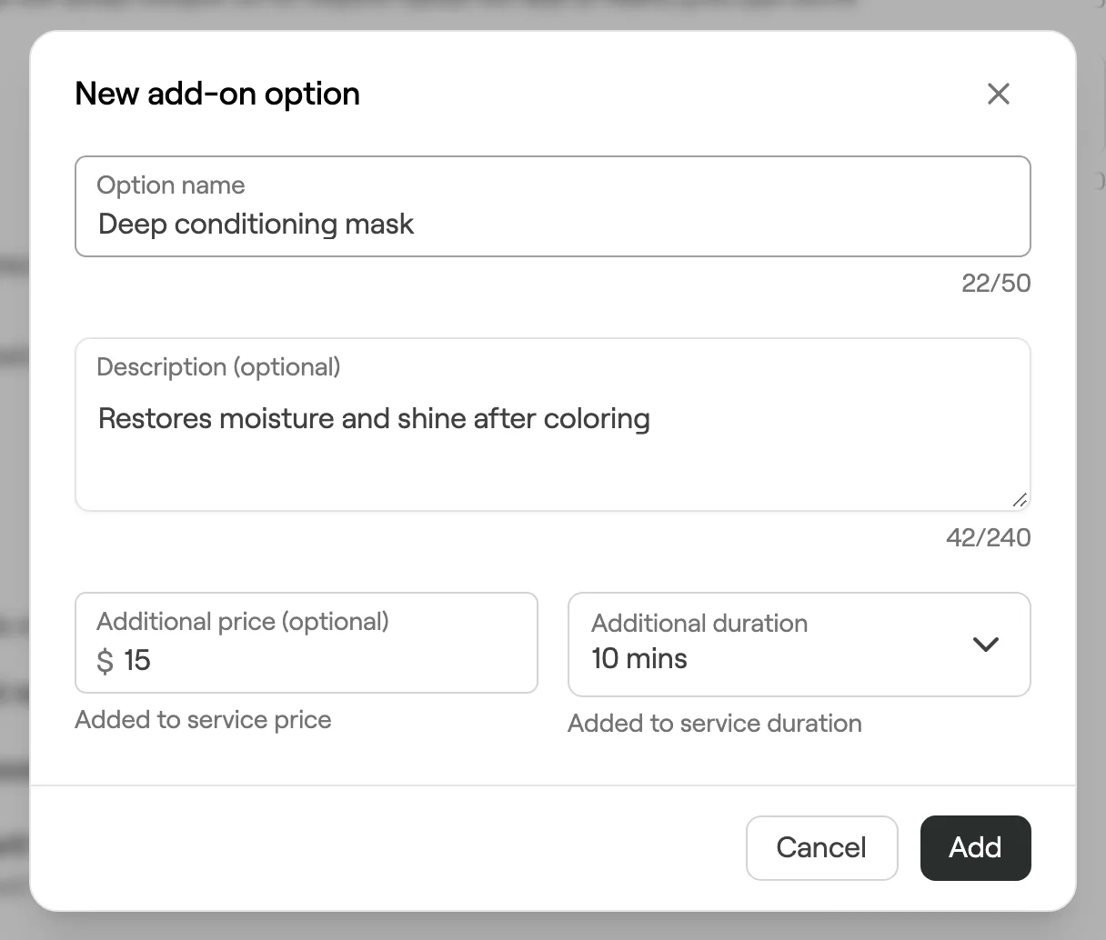Click the 'New add-on option' heading
The image size is (1106, 940).
pos(217,94)
